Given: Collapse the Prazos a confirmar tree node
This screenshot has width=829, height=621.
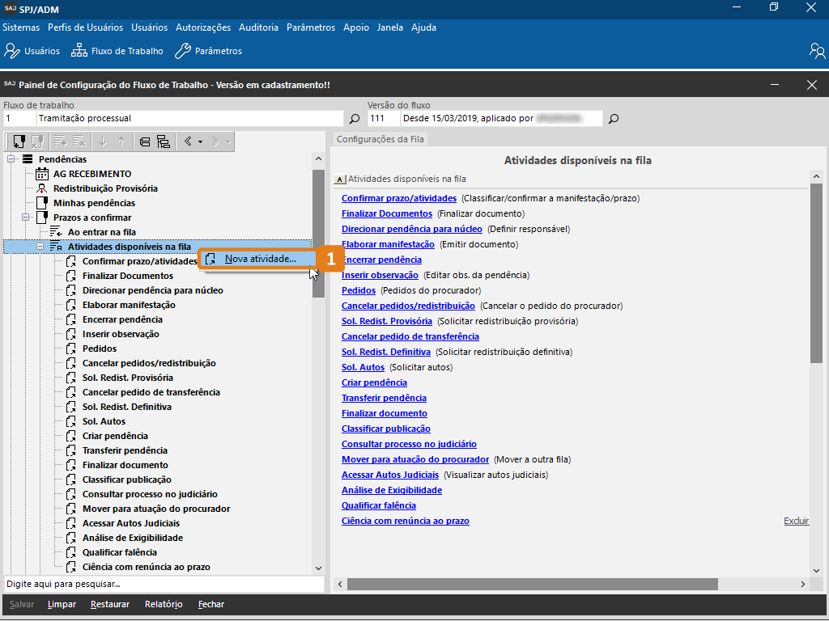Looking at the screenshot, I should 25,217.
